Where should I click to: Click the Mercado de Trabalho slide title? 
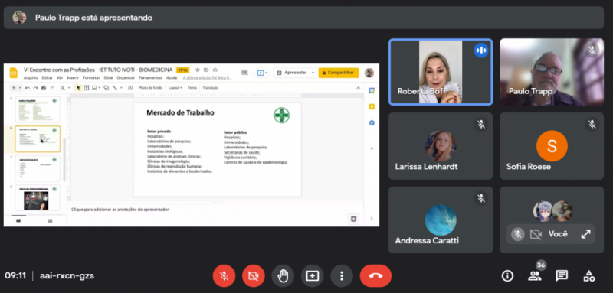(180, 112)
